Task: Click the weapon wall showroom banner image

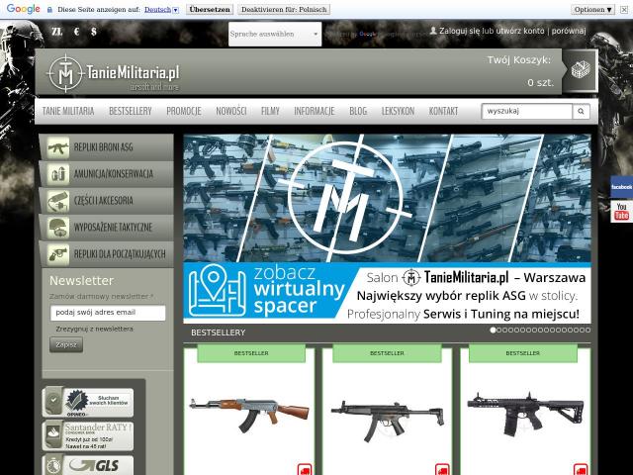Action: pyautogui.click(x=387, y=198)
